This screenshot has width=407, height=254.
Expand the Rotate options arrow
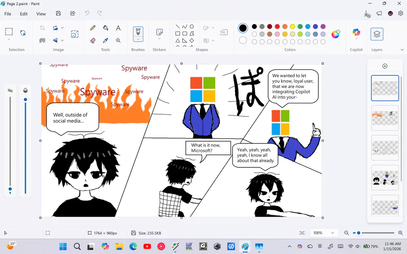tap(62, 28)
